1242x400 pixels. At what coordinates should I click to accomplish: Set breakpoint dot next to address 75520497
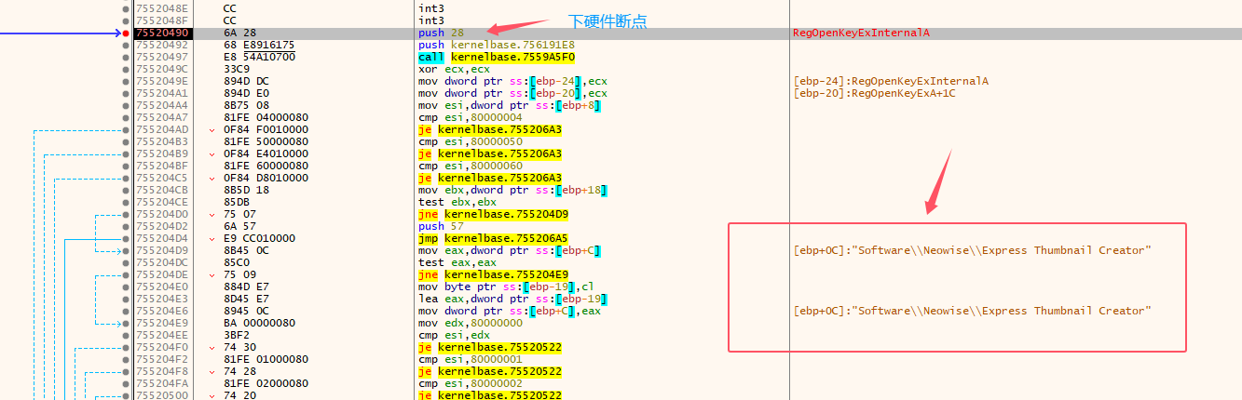(126, 58)
